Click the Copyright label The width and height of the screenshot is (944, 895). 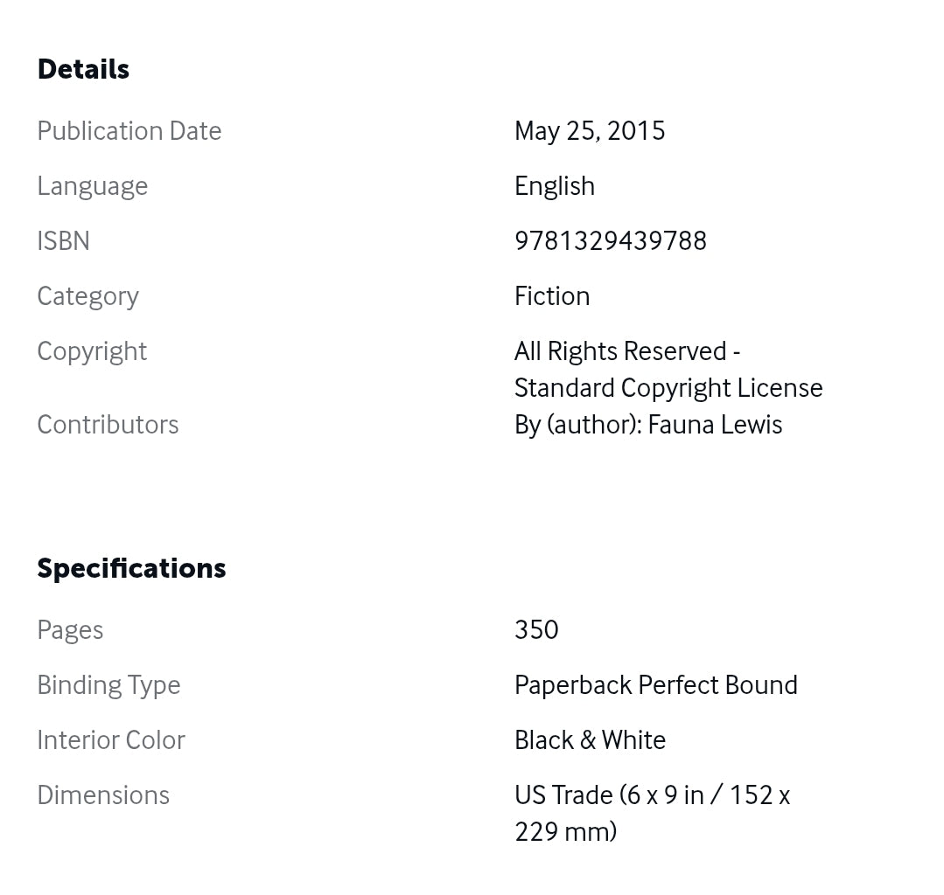91,351
